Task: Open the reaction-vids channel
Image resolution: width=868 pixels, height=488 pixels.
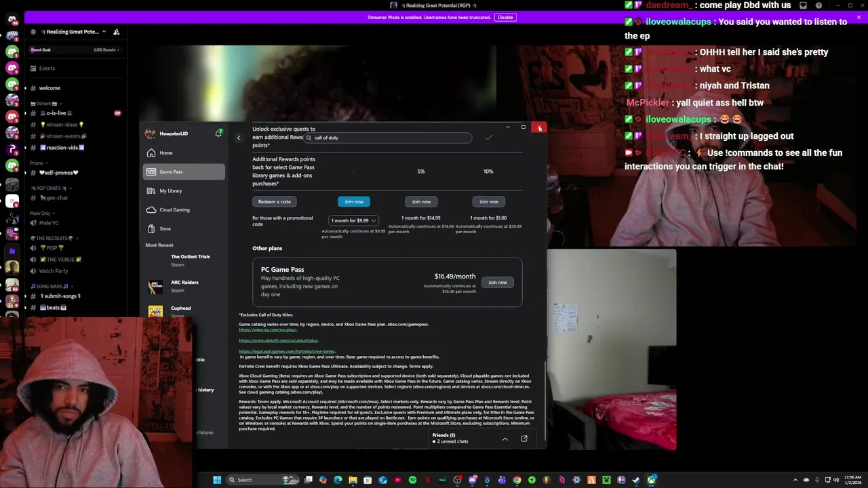Action: (x=75, y=148)
